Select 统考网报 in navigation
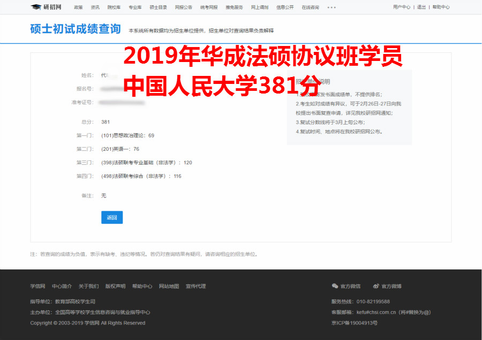 coord(209,7)
